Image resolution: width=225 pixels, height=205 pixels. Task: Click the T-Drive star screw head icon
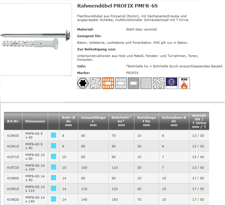click(x=83, y=83)
